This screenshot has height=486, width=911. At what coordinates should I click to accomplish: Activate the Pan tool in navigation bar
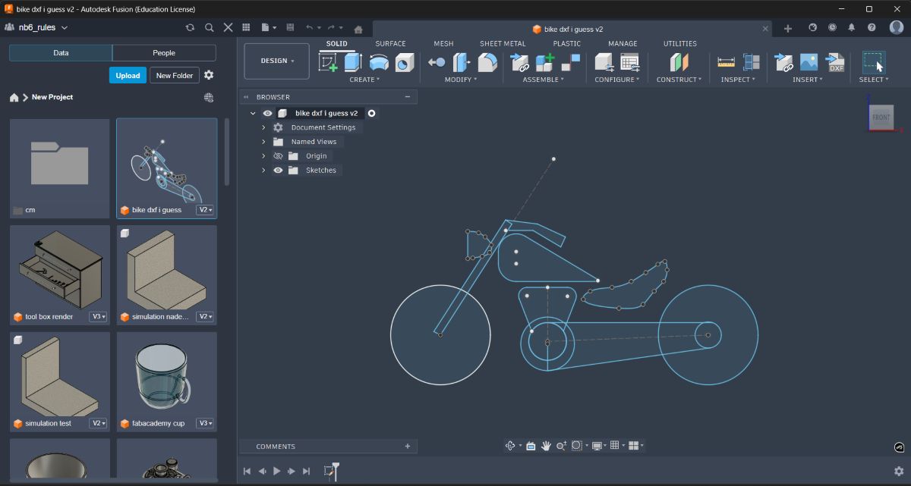(x=546, y=446)
